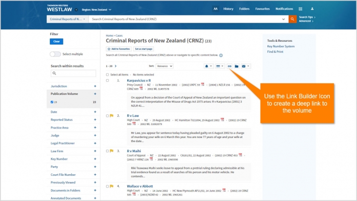Open PDF icon after [2002] 7 HRNZ 126

coord(151,159)
